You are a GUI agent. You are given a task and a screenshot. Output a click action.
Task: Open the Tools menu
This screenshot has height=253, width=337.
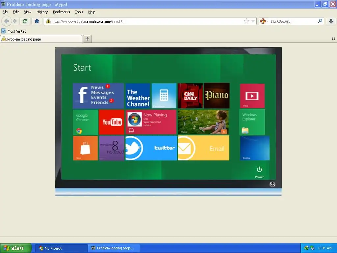coord(79,12)
